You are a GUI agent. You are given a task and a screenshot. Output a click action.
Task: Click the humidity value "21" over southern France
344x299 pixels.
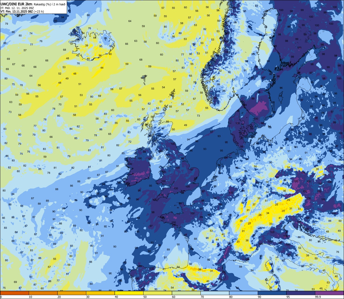pyautogui.click(x=238, y=242)
